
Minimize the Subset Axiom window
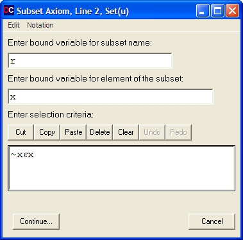click(x=203, y=11)
